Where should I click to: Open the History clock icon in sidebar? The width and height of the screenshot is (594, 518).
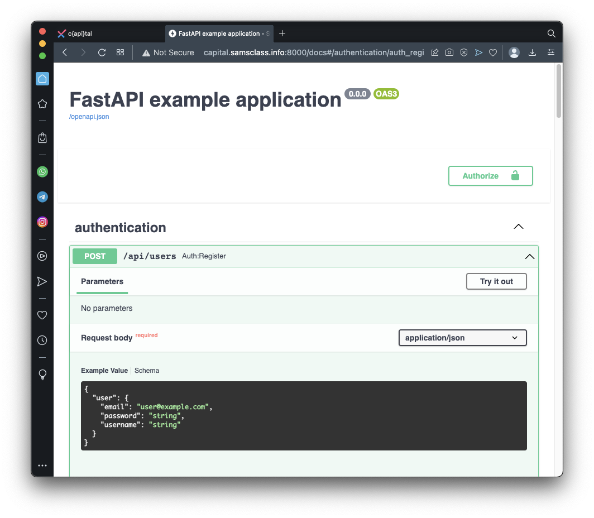click(42, 340)
